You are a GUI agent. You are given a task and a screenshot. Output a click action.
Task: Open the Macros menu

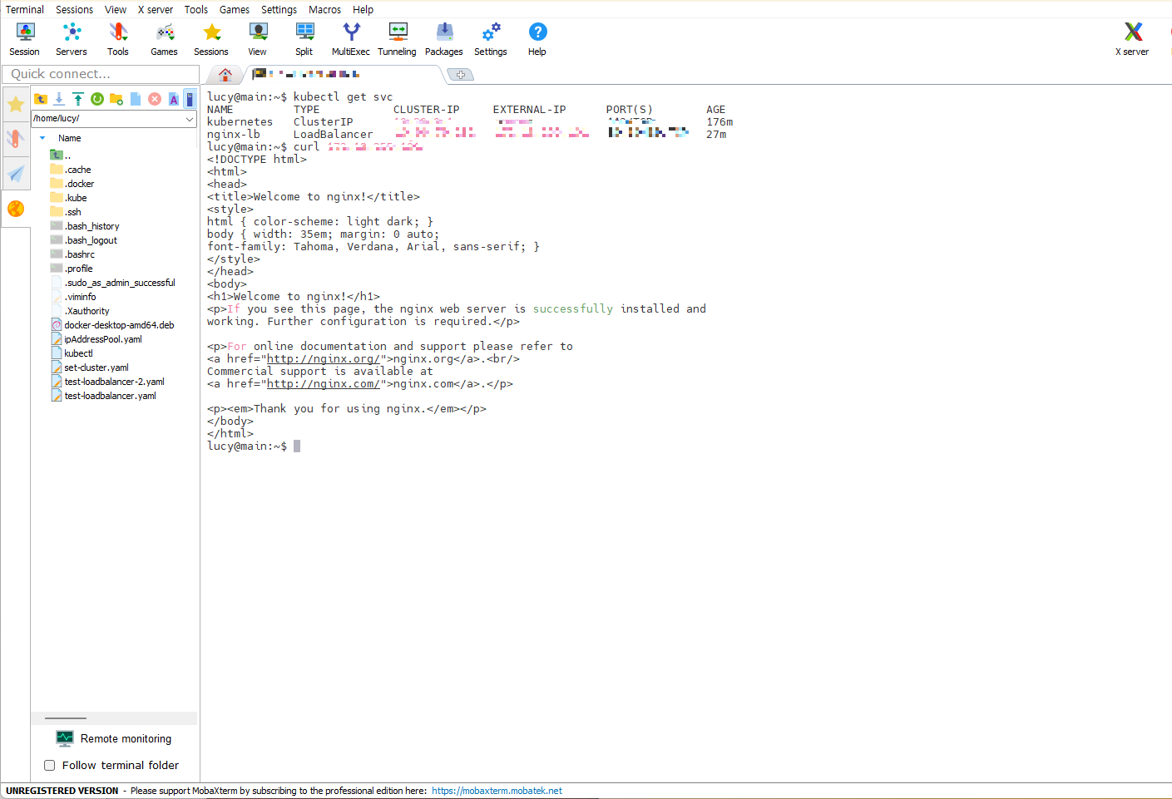click(x=325, y=9)
